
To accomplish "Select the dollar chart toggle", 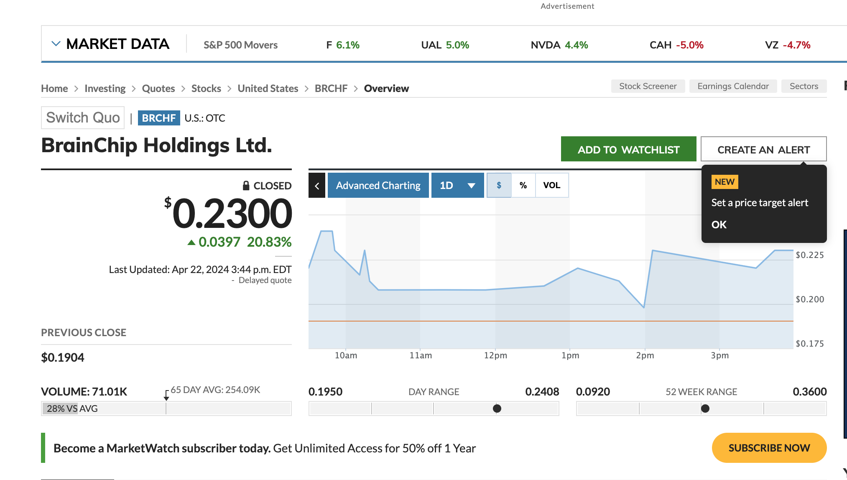I will pos(499,185).
